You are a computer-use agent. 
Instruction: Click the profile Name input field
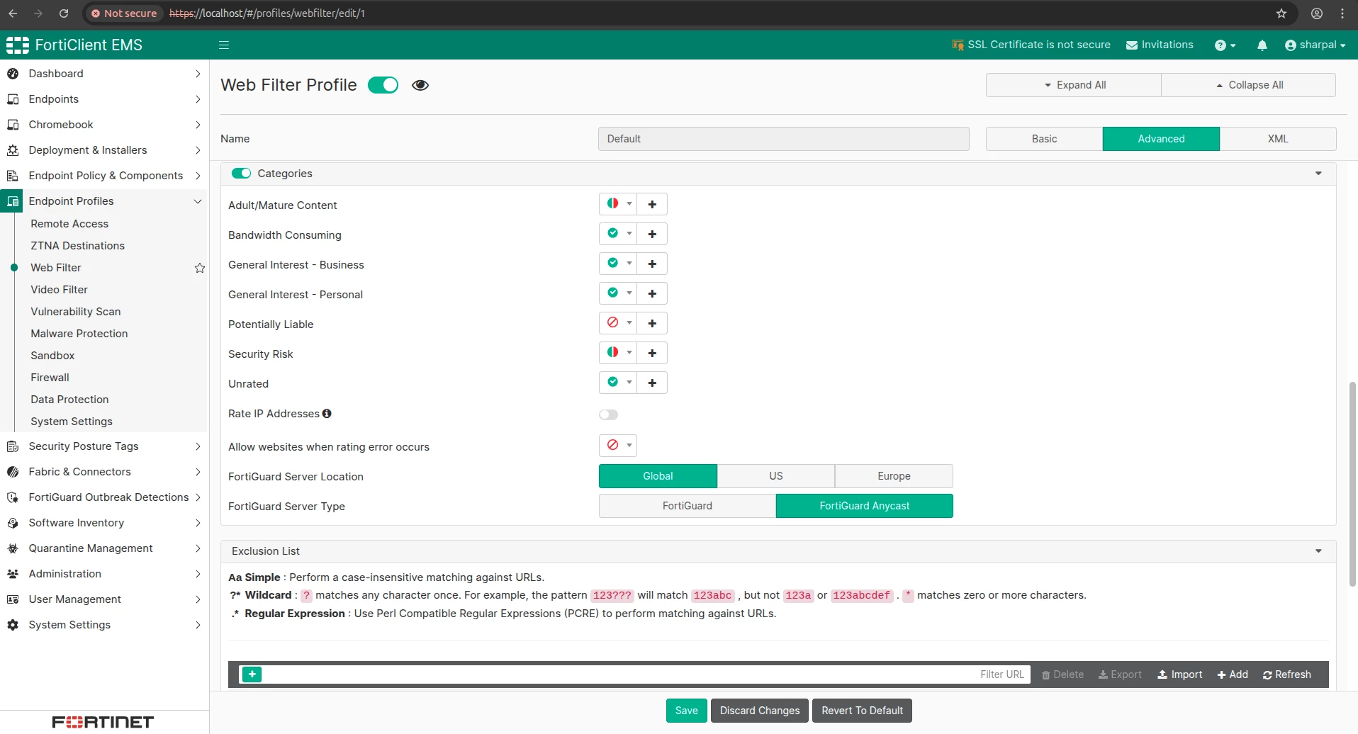(784, 139)
